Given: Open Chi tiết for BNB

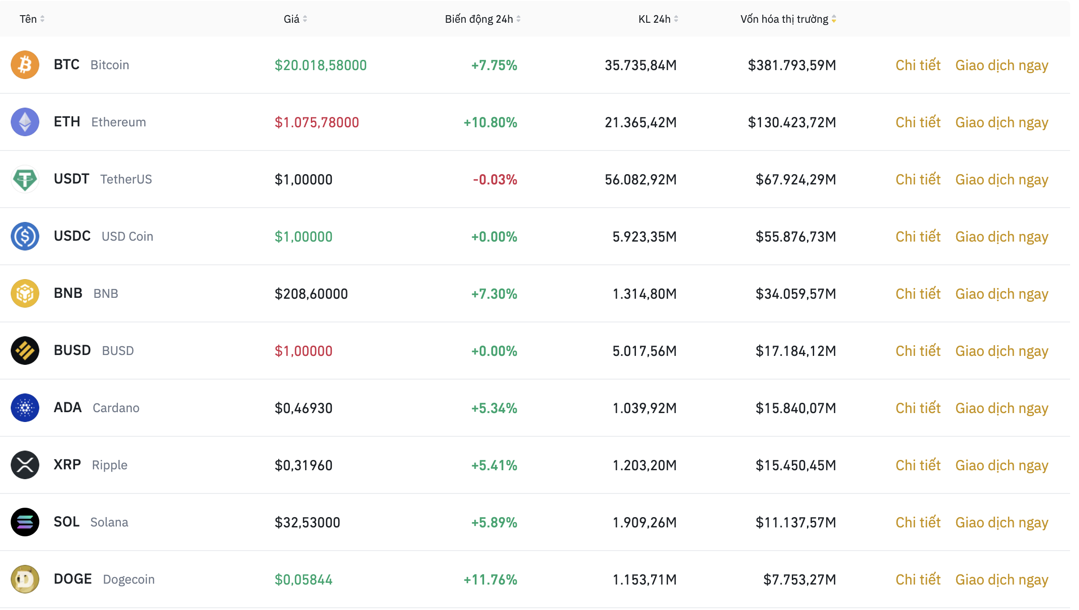Looking at the screenshot, I should 918,294.
